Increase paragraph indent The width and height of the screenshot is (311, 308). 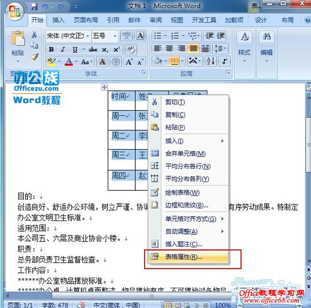pos(221,36)
